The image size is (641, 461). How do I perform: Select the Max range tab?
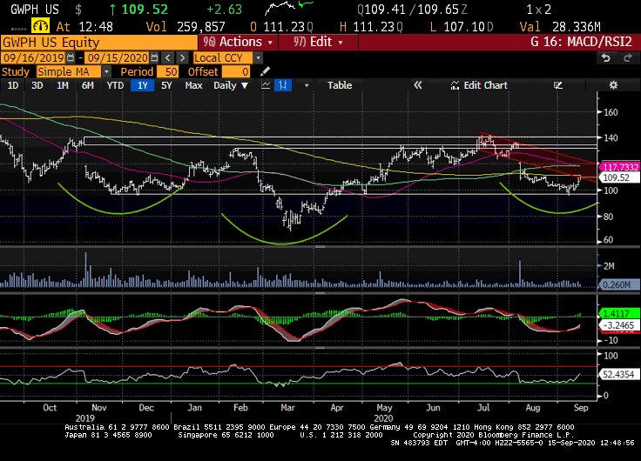click(x=193, y=85)
